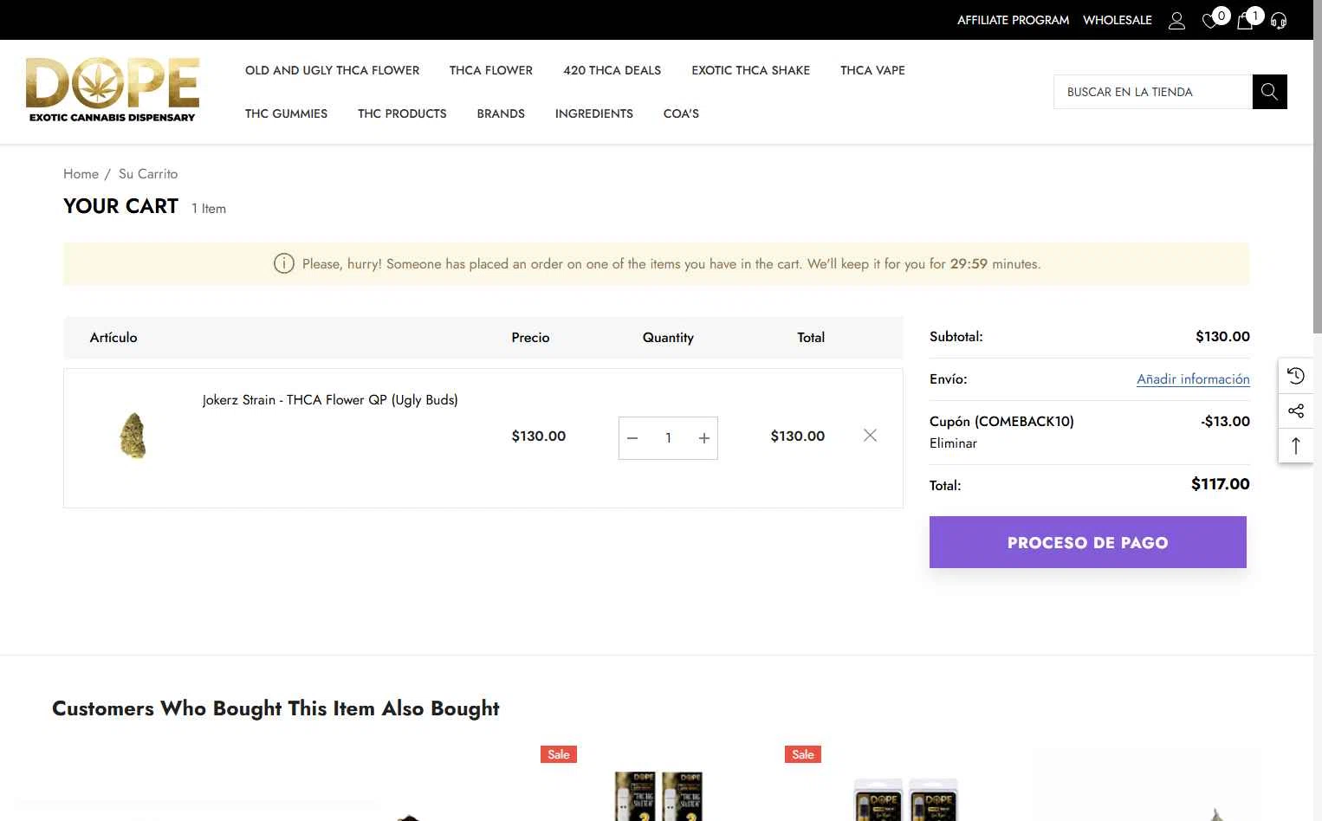Click the quantity input field showing 1
The image size is (1322, 821).
point(668,438)
